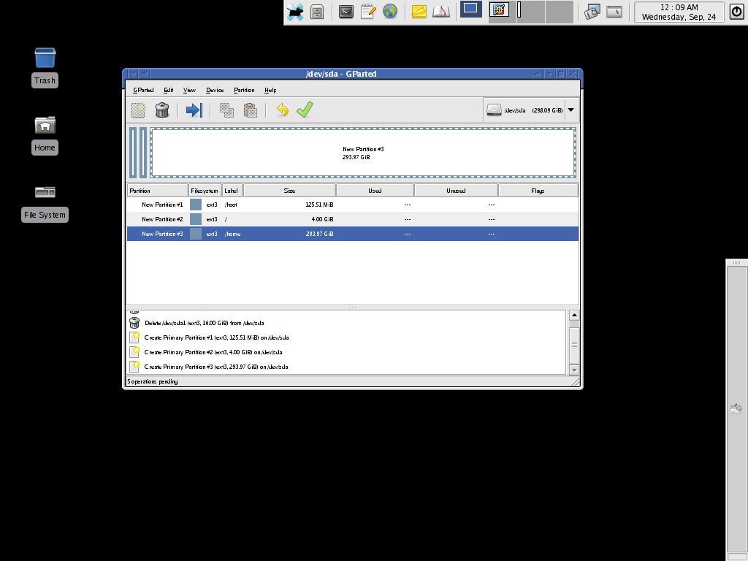Image resolution: width=748 pixels, height=561 pixels.
Task: Click the Delete partition trash icon
Action: tap(162, 110)
